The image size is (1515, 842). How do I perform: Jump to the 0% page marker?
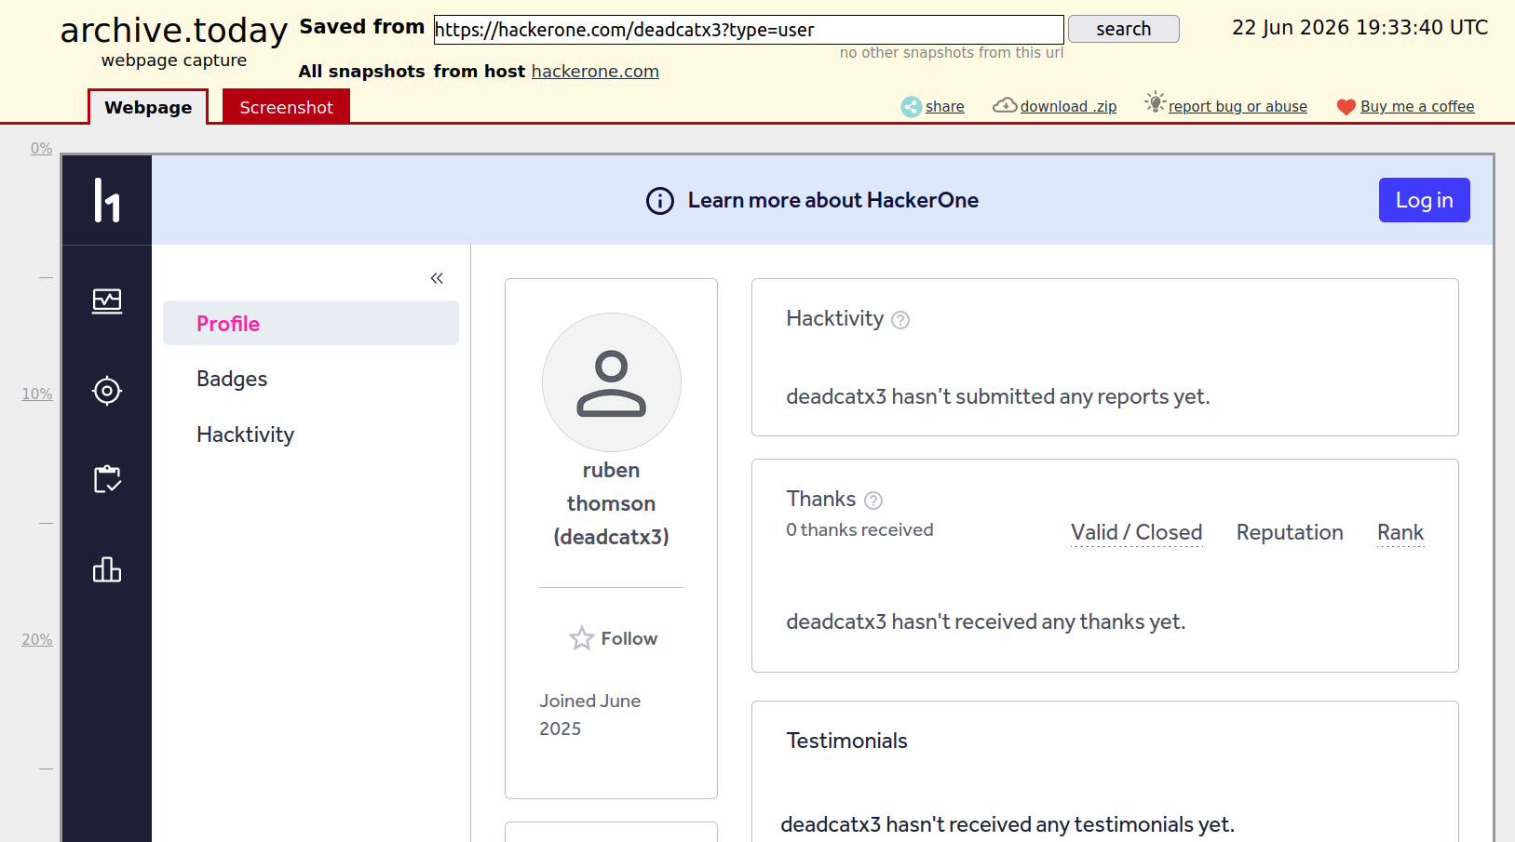pos(41,148)
